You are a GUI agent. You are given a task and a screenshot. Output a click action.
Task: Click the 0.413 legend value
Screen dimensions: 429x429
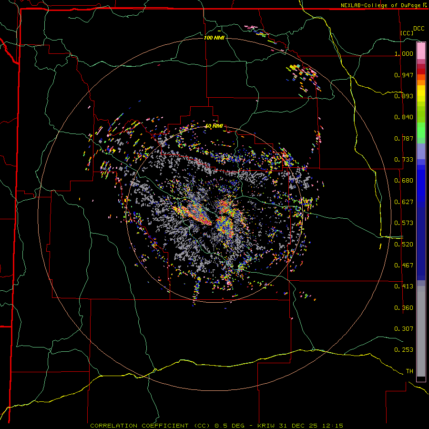click(x=404, y=286)
